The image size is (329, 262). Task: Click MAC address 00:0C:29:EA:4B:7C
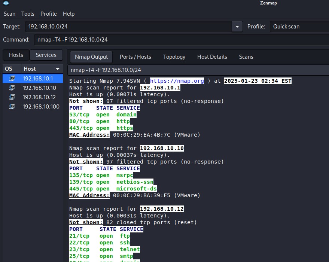pyautogui.click(x=141, y=135)
